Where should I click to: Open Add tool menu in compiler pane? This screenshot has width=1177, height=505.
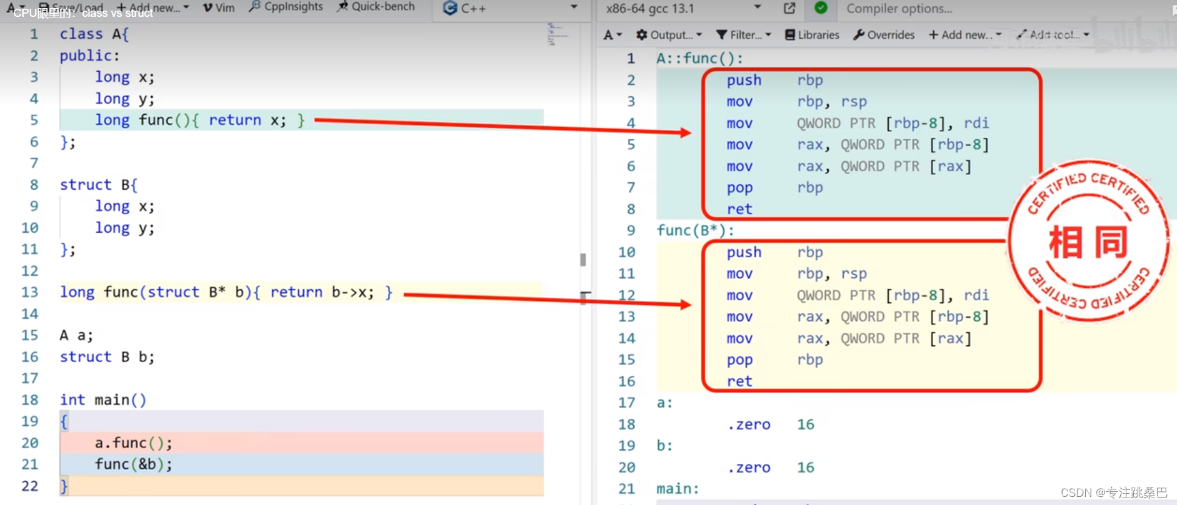[1053, 35]
